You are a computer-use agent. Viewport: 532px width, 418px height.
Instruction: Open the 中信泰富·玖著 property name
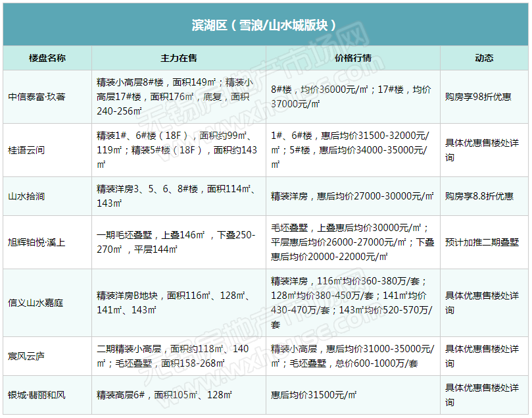pyautogui.click(x=37, y=97)
